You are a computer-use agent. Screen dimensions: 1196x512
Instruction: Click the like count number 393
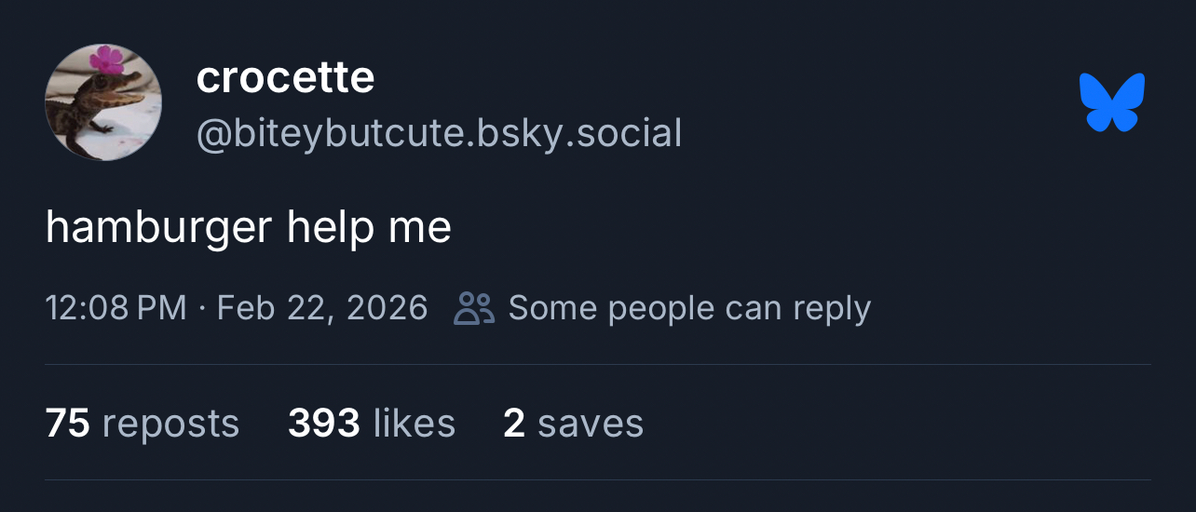(323, 424)
